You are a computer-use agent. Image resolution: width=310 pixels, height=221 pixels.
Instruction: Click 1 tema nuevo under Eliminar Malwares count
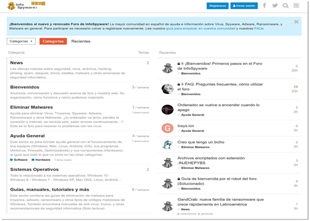tap(140, 113)
